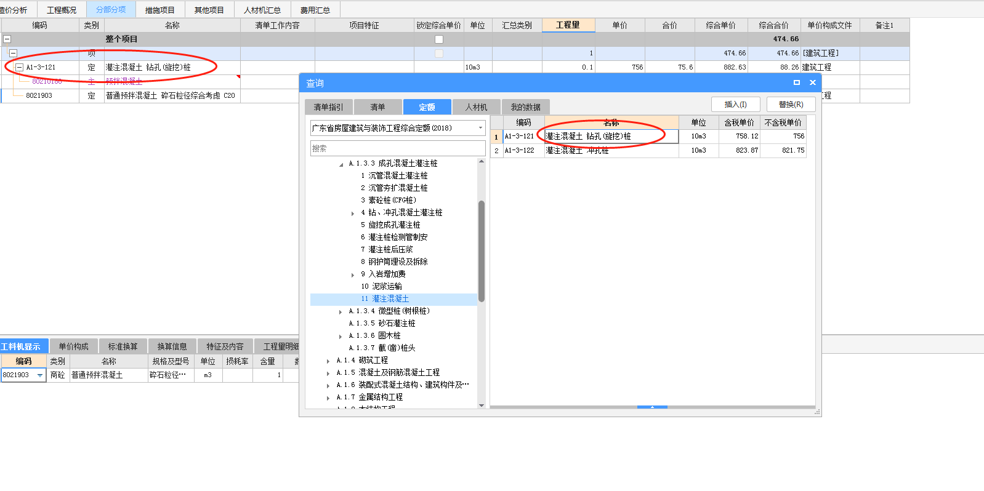Screen dimensions: 984x491
Task: Open the 人材机汇总 tab
Action: click(262, 10)
